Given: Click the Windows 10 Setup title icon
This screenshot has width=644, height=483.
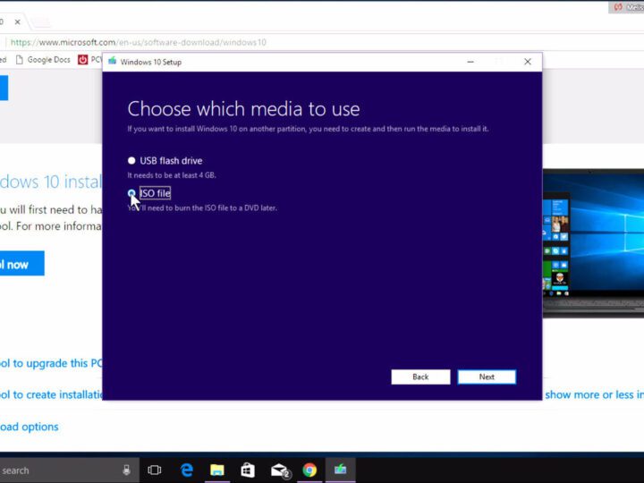Looking at the screenshot, I should [112, 62].
